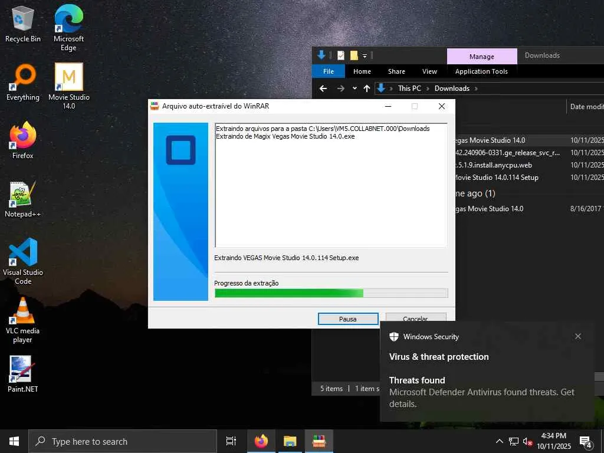The height and width of the screenshot is (453, 604).
Task: Close the WinRAR self-extracting dialog
Action: tap(442, 106)
